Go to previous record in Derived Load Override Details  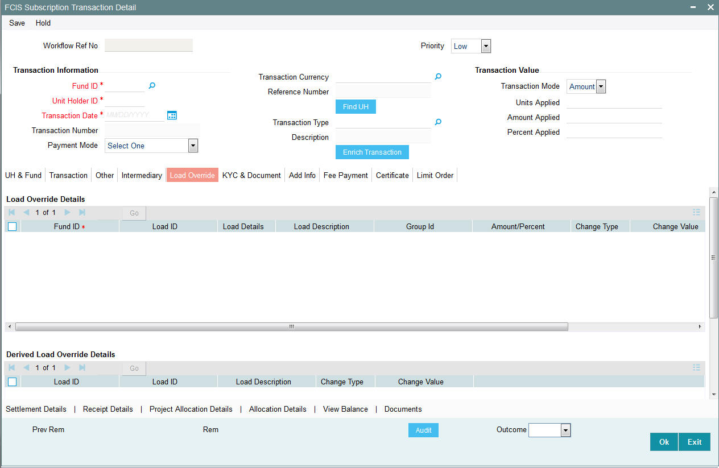(x=26, y=367)
